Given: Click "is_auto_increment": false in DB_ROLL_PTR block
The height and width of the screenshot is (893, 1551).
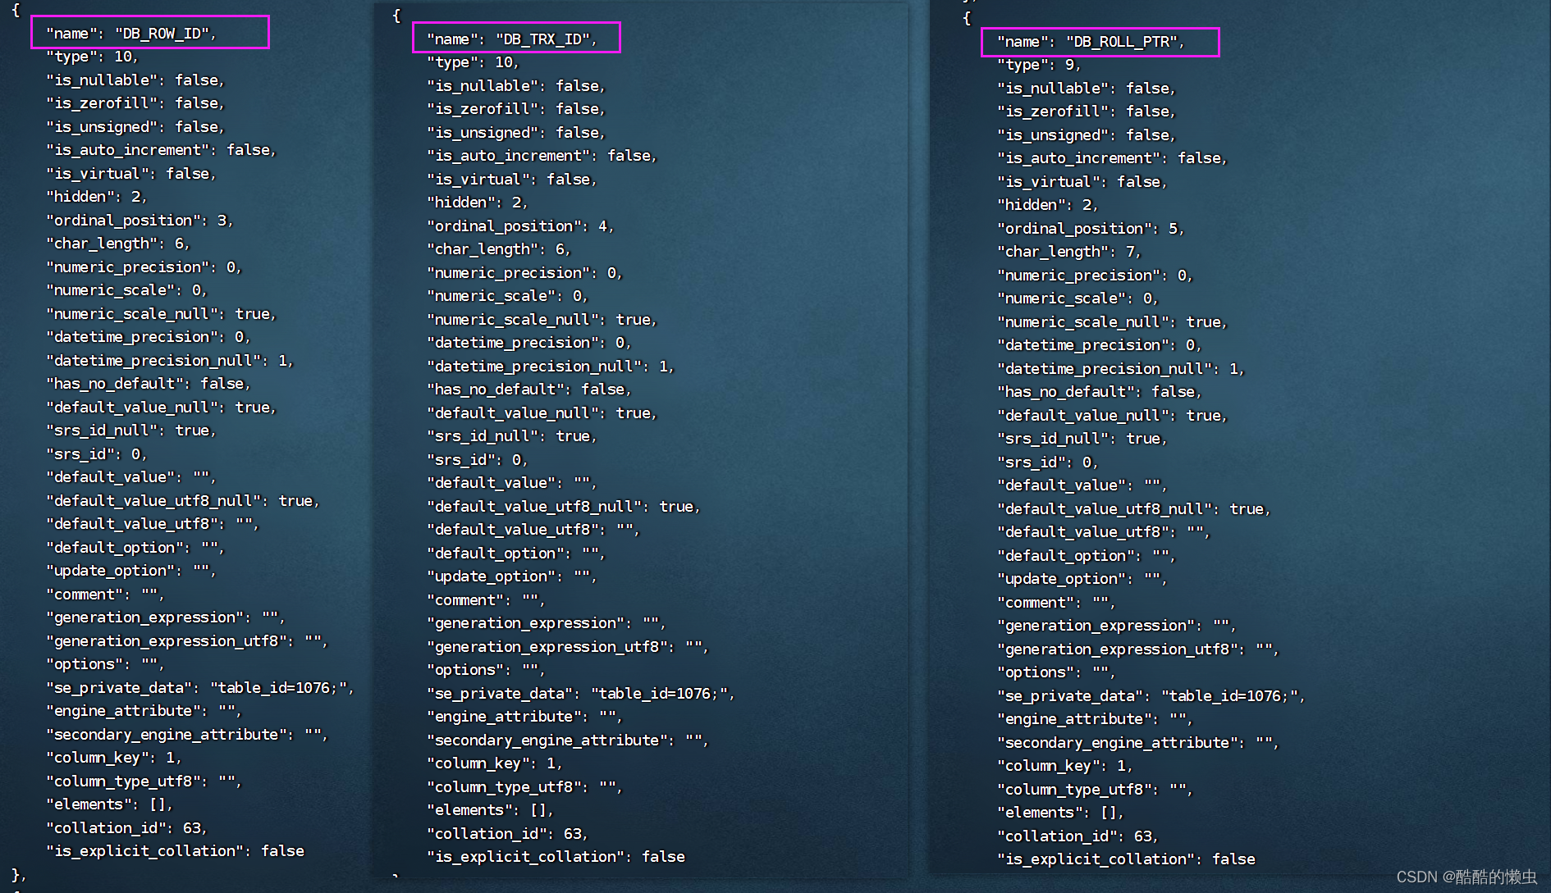Looking at the screenshot, I should point(1112,158).
